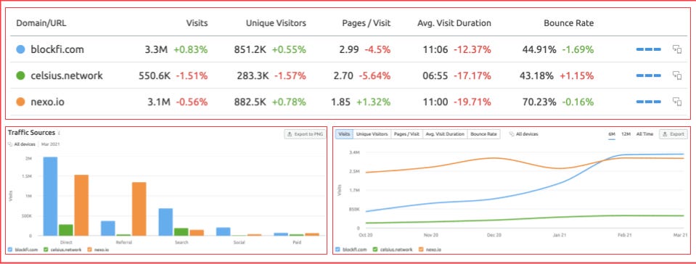Sort table by Domain/URL column header
This screenshot has width=696, height=264.
pos(41,23)
